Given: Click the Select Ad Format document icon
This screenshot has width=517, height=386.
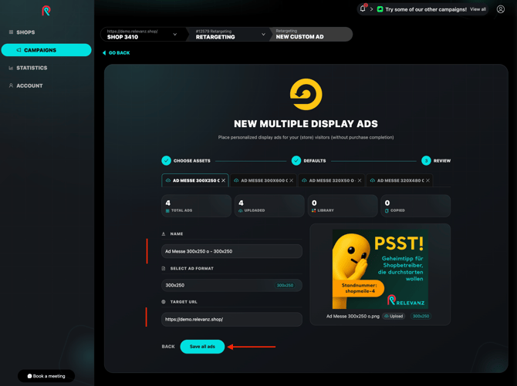Looking at the screenshot, I should click(x=164, y=268).
